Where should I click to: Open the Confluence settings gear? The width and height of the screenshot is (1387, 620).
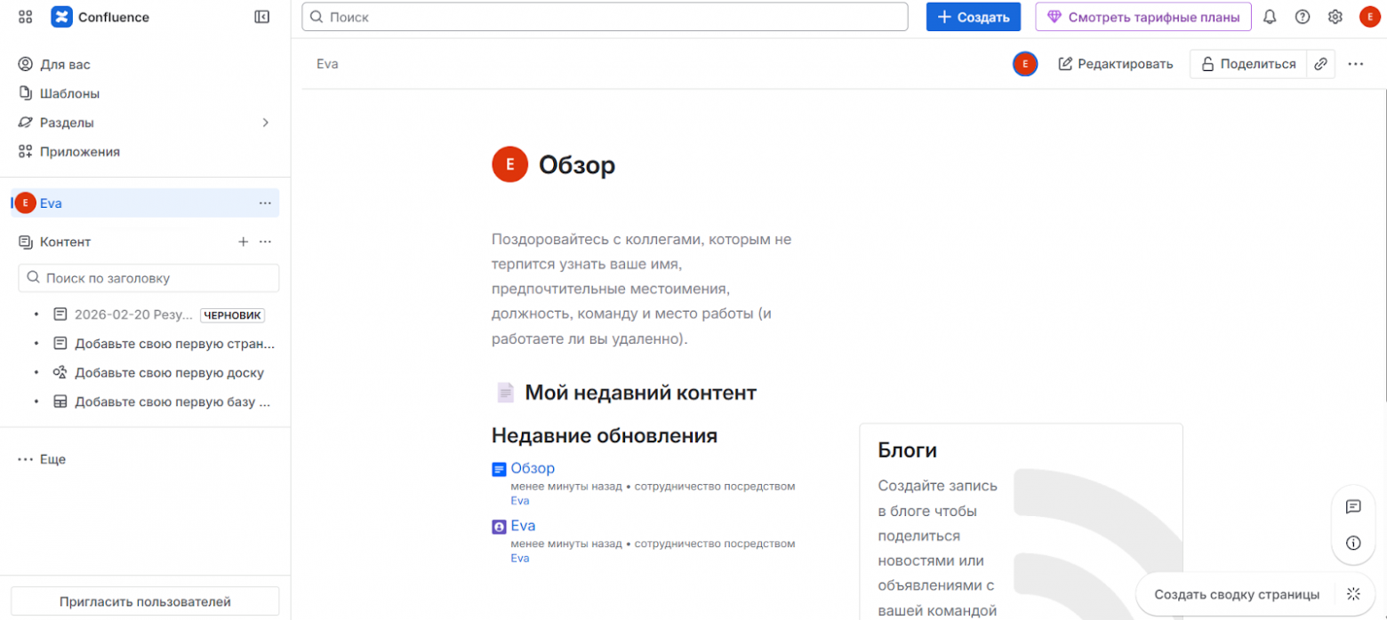(x=1335, y=16)
